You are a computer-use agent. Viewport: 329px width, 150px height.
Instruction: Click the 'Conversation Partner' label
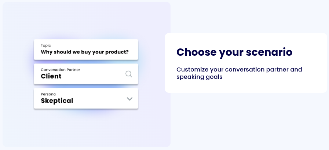click(x=60, y=70)
